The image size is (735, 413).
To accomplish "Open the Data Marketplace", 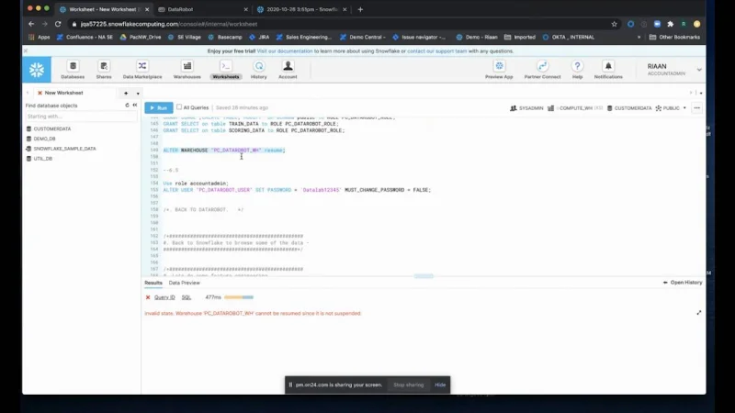I will click(x=142, y=70).
